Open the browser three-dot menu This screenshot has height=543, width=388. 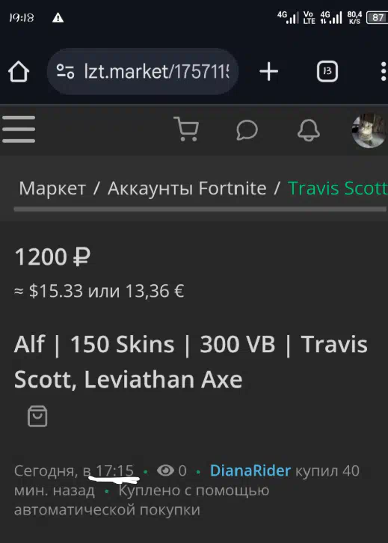point(384,72)
